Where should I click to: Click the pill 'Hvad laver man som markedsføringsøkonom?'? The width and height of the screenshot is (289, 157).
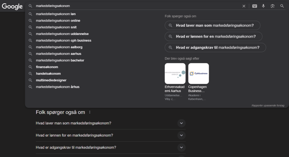tap(213, 25)
